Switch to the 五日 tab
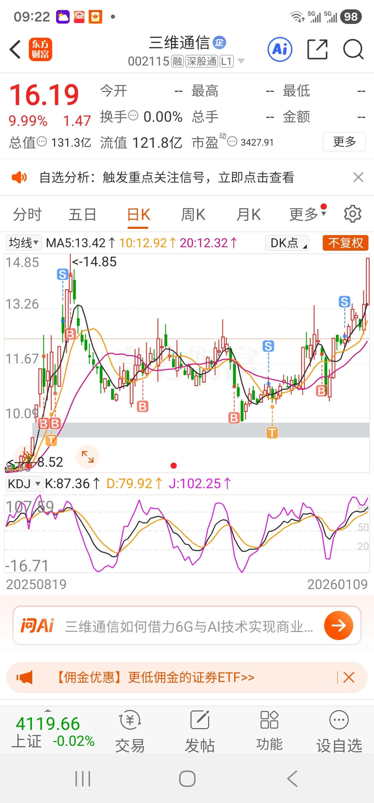 [x=82, y=215]
